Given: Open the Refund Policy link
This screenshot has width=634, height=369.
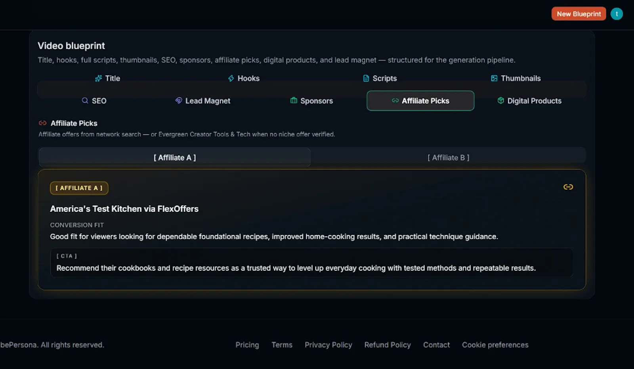Looking at the screenshot, I should pyautogui.click(x=388, y=345).
